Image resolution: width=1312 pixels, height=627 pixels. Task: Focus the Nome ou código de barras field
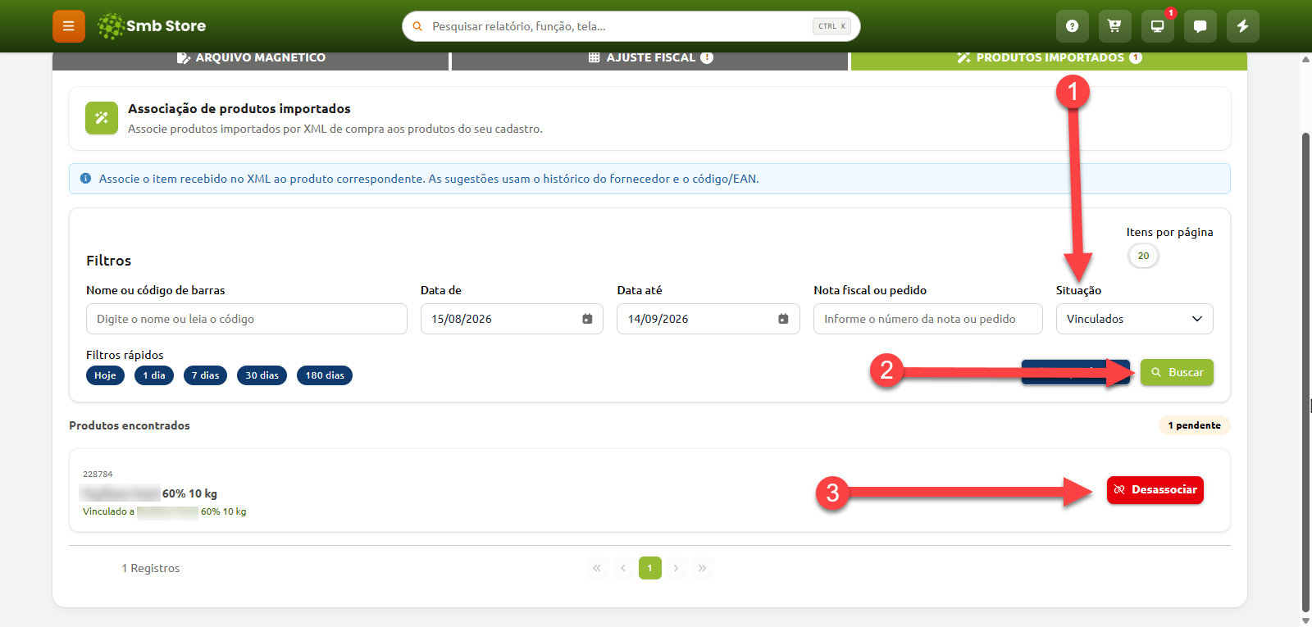click(x=247, y=319)
